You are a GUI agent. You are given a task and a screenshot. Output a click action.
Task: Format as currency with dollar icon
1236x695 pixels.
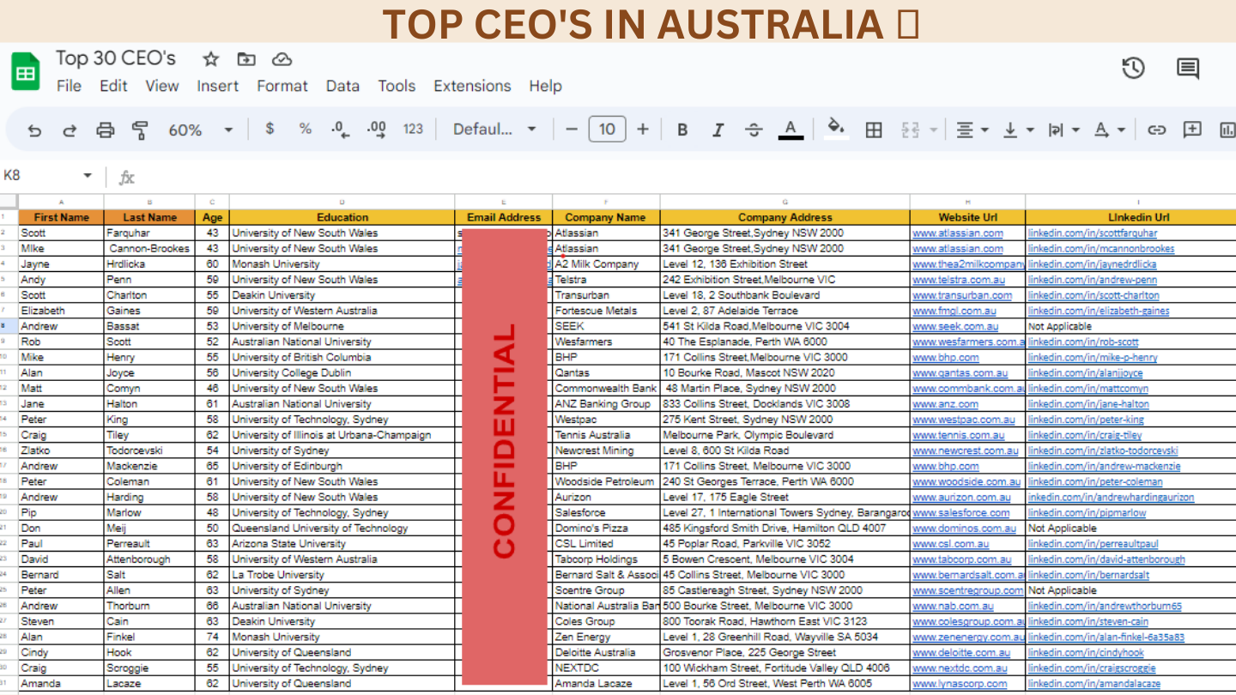(x=270, y=129)
